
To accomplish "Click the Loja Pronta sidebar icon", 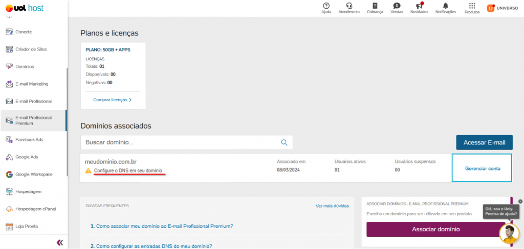I will (9, 227).
